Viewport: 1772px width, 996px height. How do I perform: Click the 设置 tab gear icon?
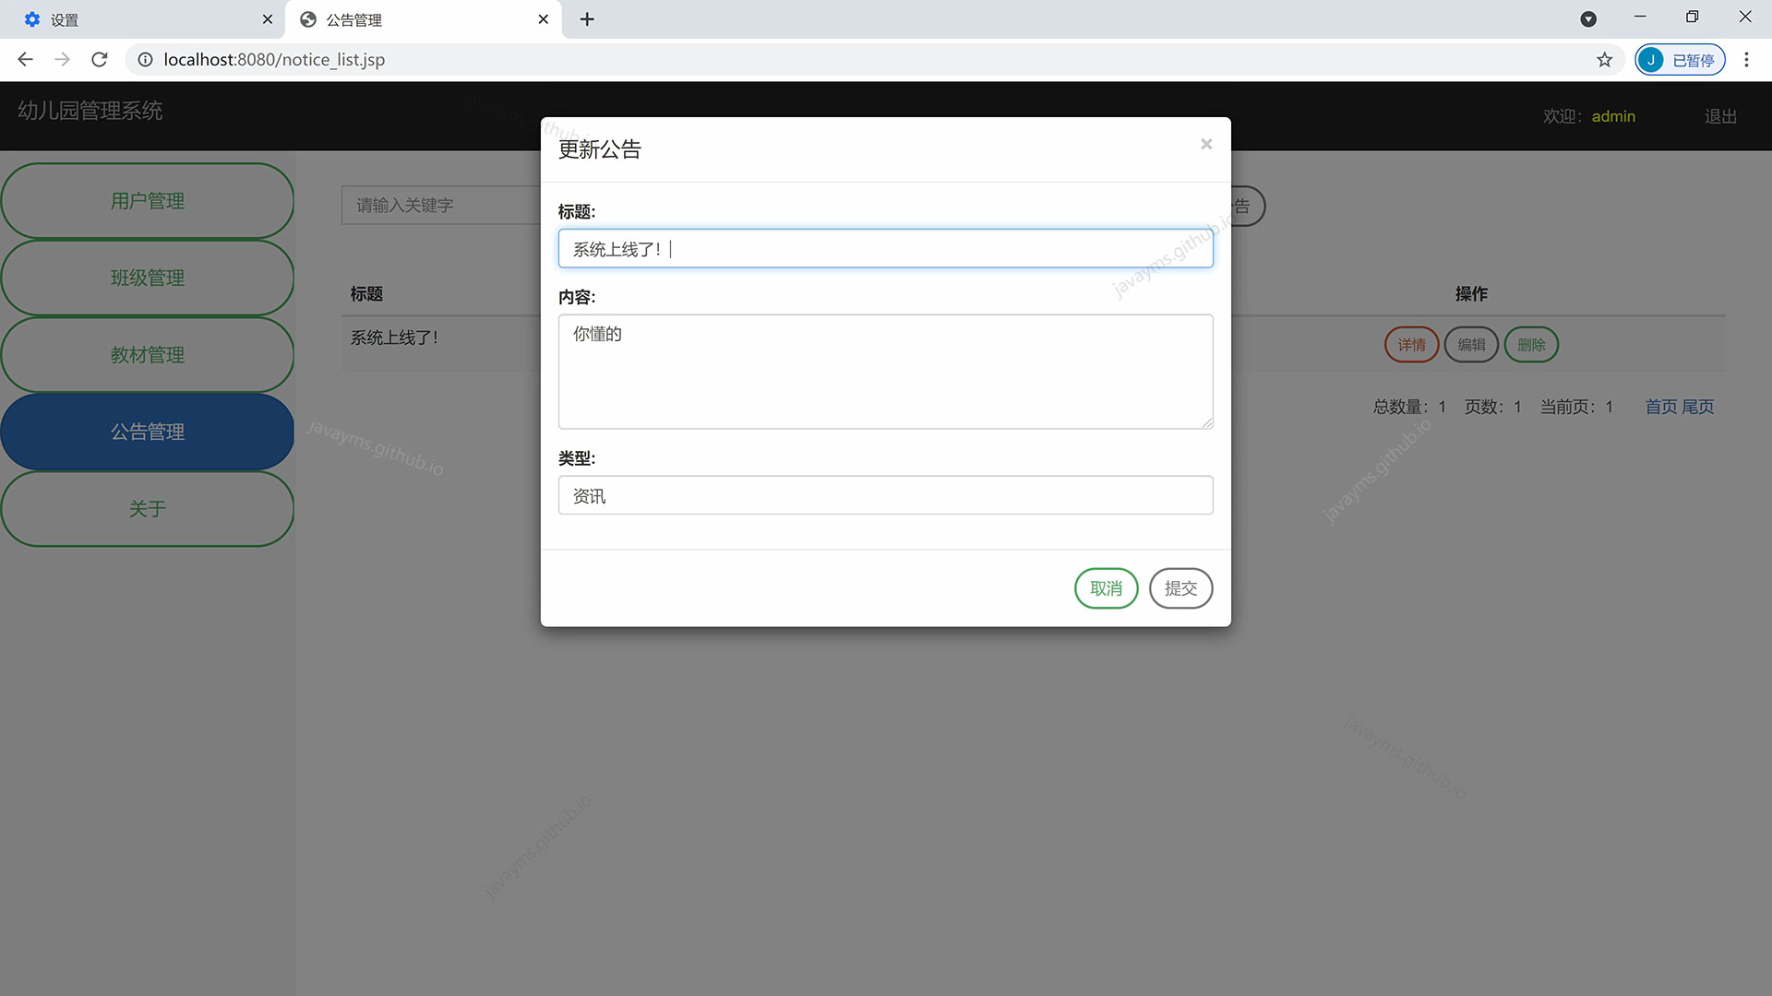pyautogui.click(x=32, y=19)
